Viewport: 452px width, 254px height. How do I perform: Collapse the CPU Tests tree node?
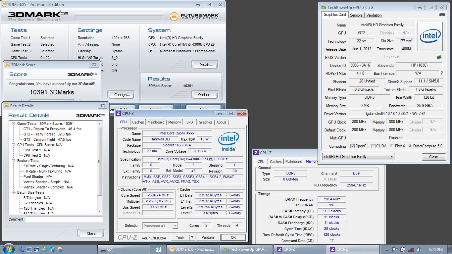pos(14,145)
